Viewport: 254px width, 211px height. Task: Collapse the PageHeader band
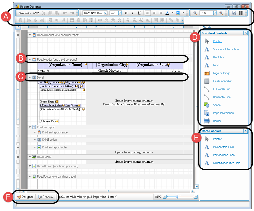(x=30, y=60)
